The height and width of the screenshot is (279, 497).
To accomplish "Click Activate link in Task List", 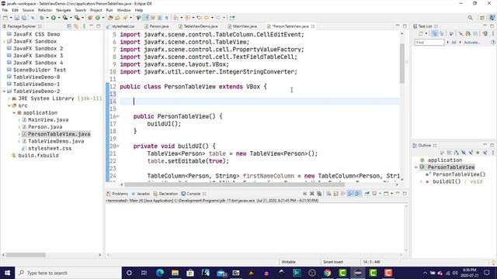I will pos(471,43).
